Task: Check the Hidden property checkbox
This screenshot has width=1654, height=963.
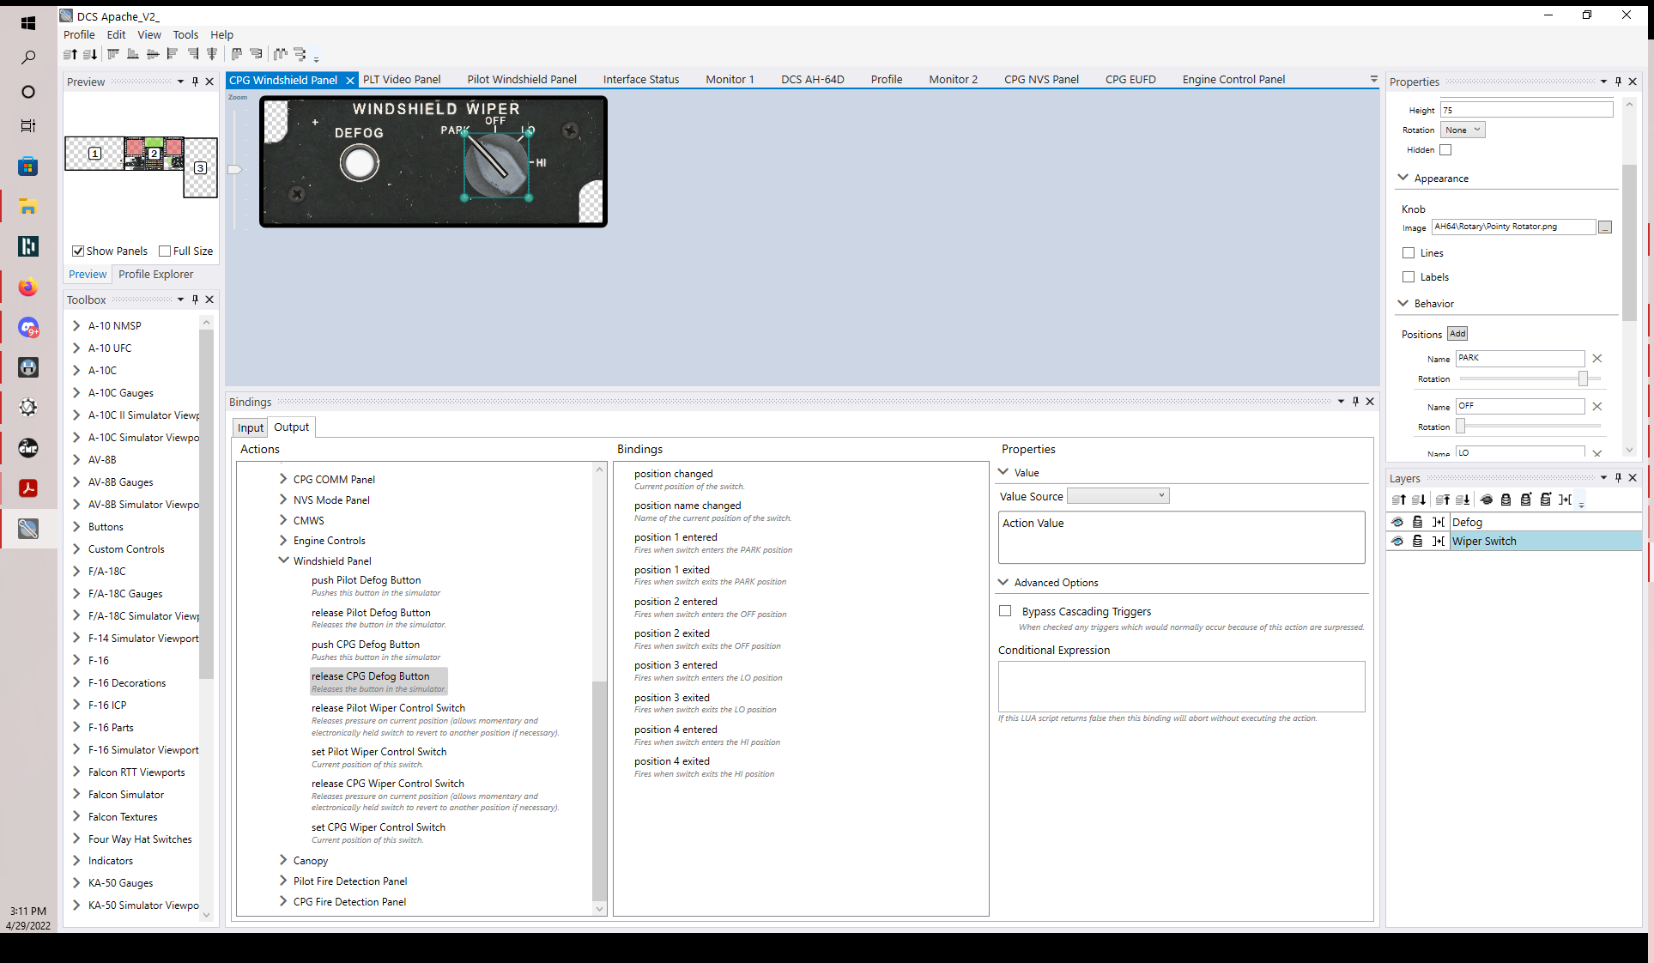Action: [1445, 150]
